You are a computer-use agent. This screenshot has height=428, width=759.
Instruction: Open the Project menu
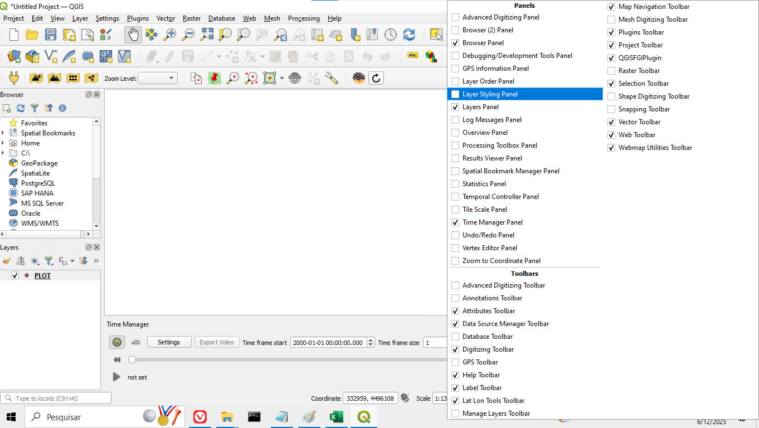tap(14, 18)
